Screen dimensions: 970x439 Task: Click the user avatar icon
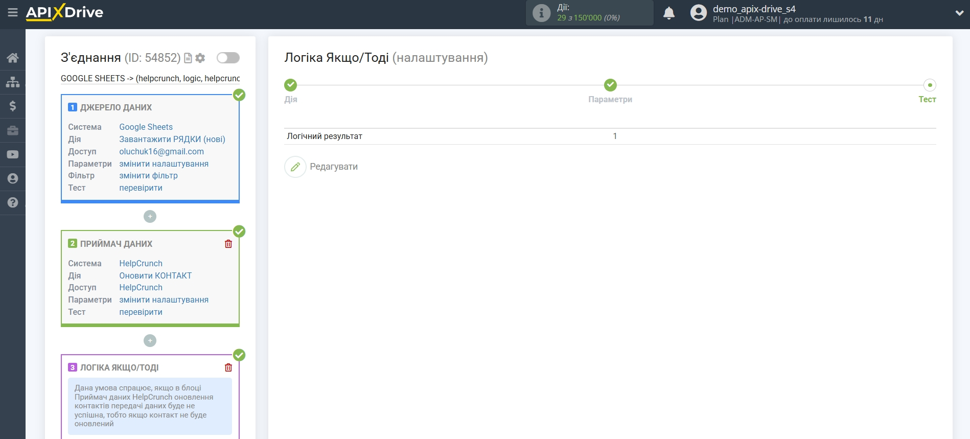[x=698, y=13]
